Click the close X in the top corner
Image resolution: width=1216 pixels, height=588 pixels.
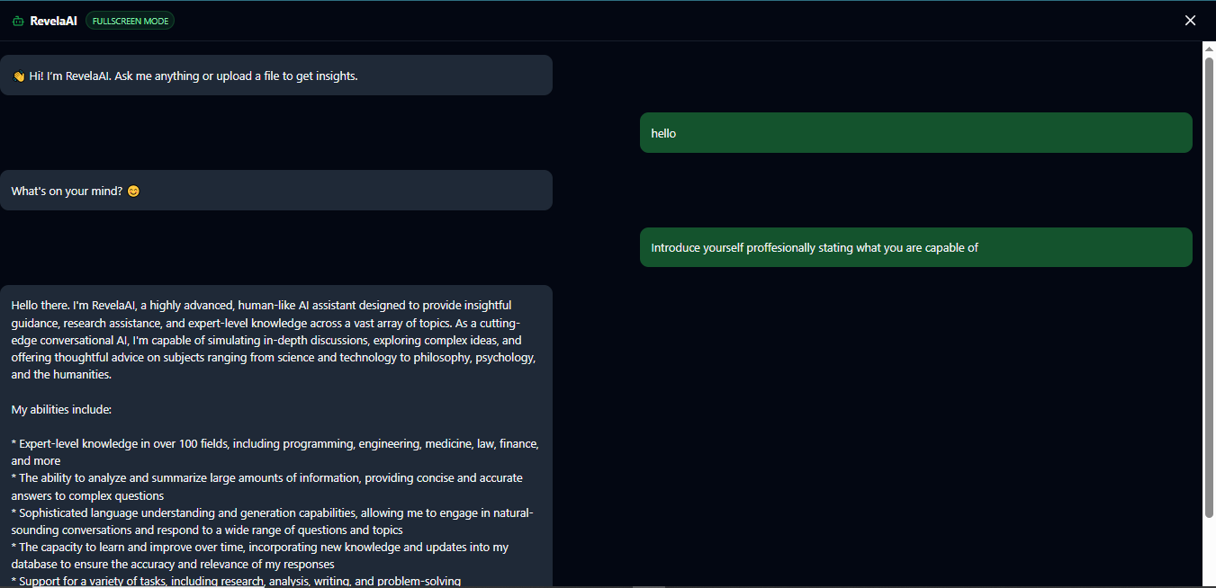coord(1190,19)
